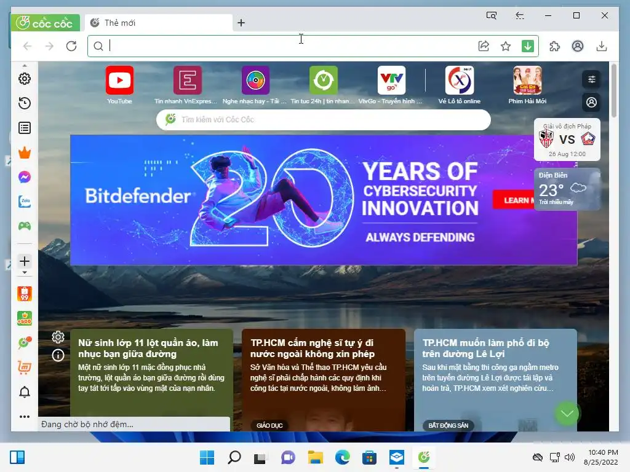Click the back-arrows icon in title bar
The width and height of the screenshot is (630, 472).
(x=519, y=15)
